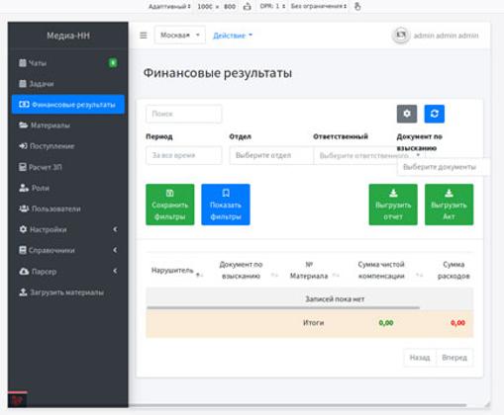The width and height of the screenshot is (504, 415).
Task: Open the Период date range field
Action: tap(184, 155)
